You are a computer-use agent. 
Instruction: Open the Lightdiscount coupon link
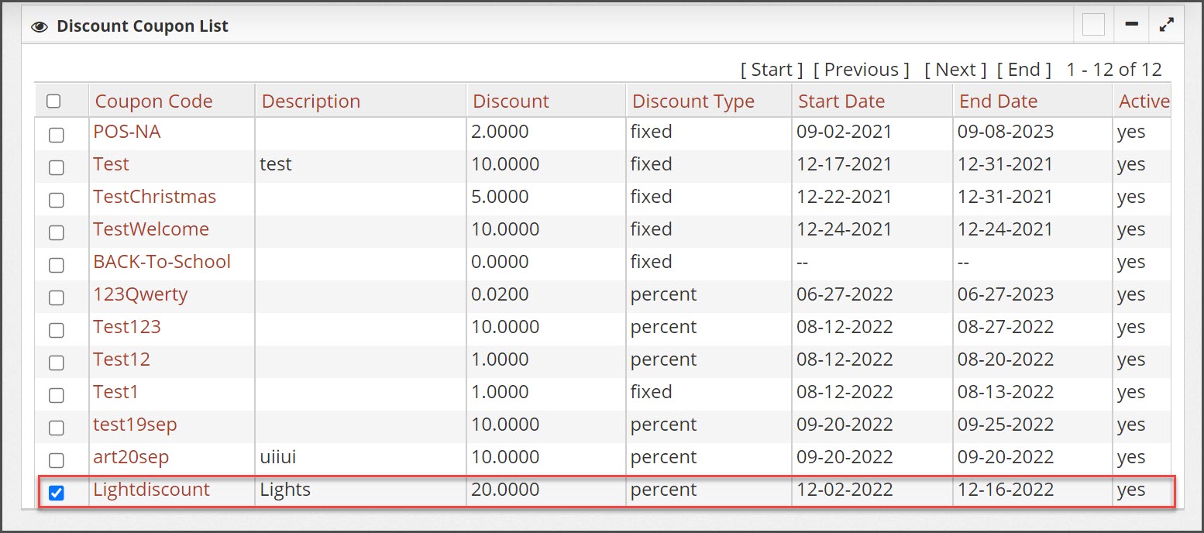coord(151,490)
